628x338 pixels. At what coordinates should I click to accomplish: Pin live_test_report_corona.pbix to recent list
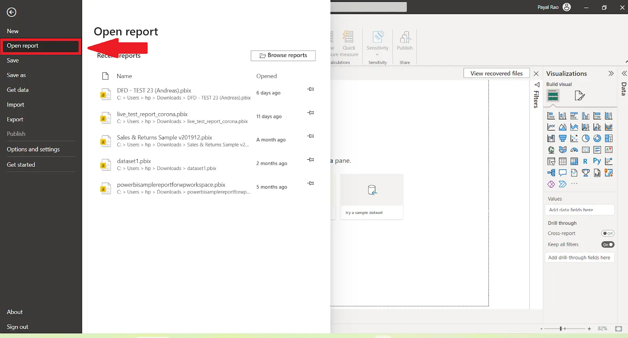point(310,113)
